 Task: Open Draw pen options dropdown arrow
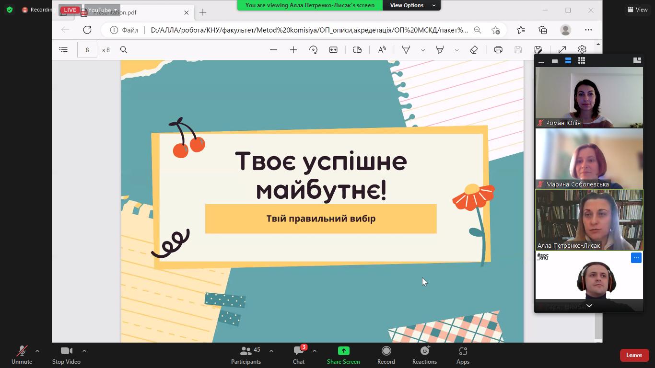423,50
